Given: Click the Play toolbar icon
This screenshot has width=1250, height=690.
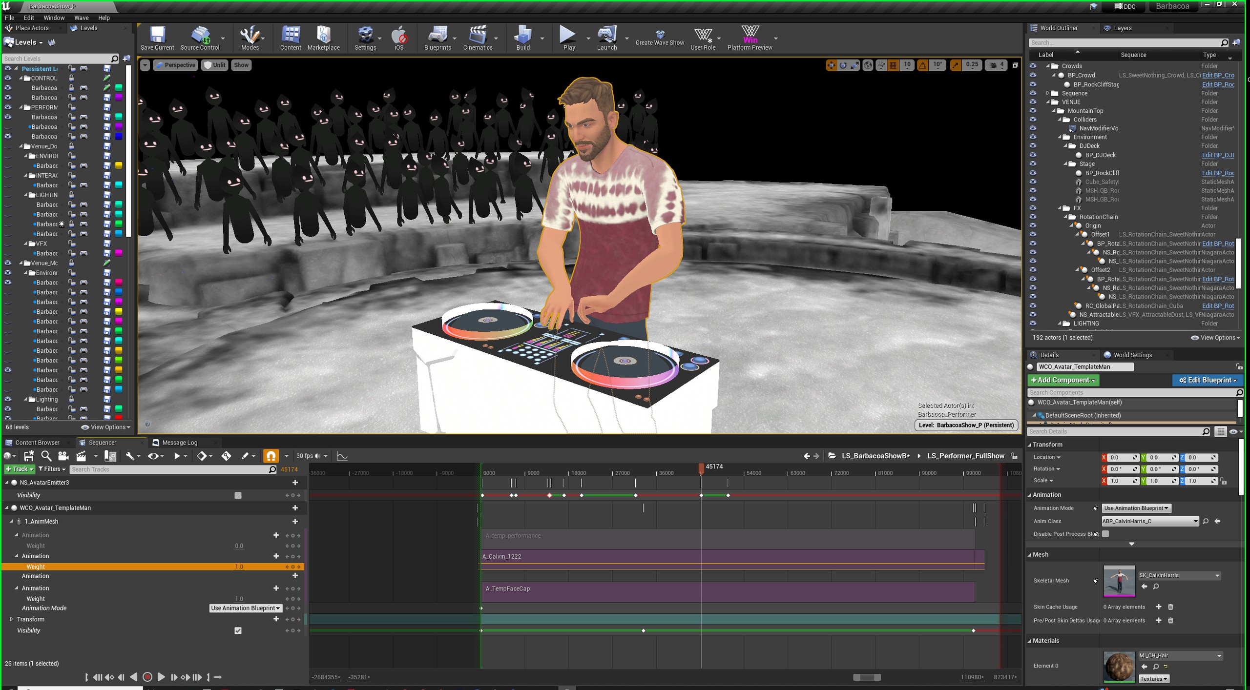Looking at the screenshot, I should pos(569,38).
